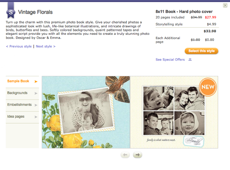The width and height of the screenshot is (230, 170).
Task: Click the Previous style link
Action: click(x=19, y=47)
